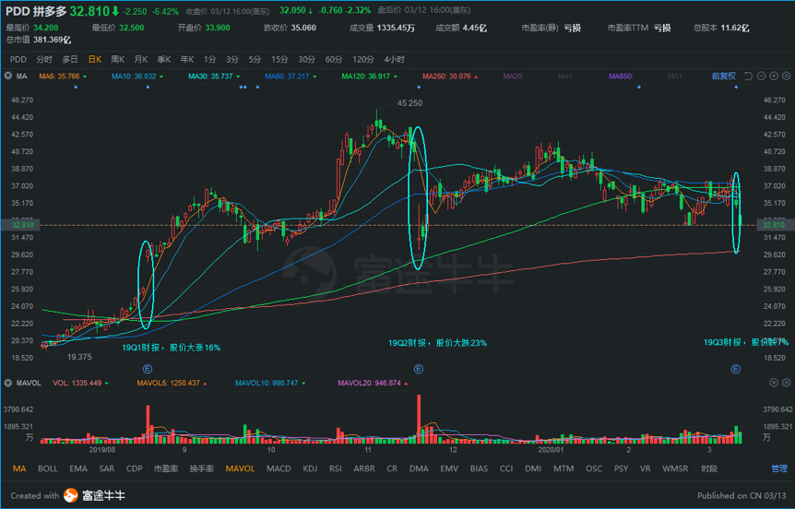Click the 富途牛牛 logo icon

pos(71,495)
